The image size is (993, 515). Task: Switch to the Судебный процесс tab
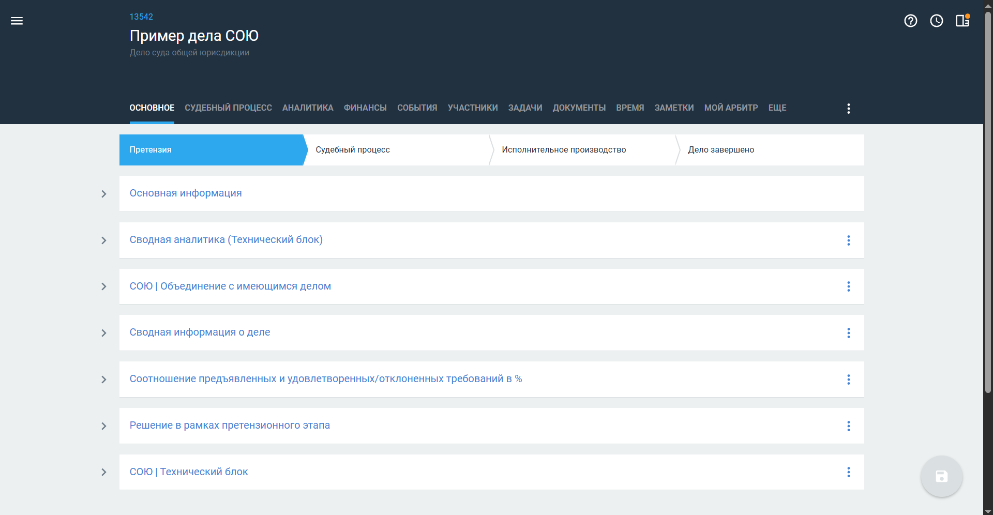(x=228, y=108)
